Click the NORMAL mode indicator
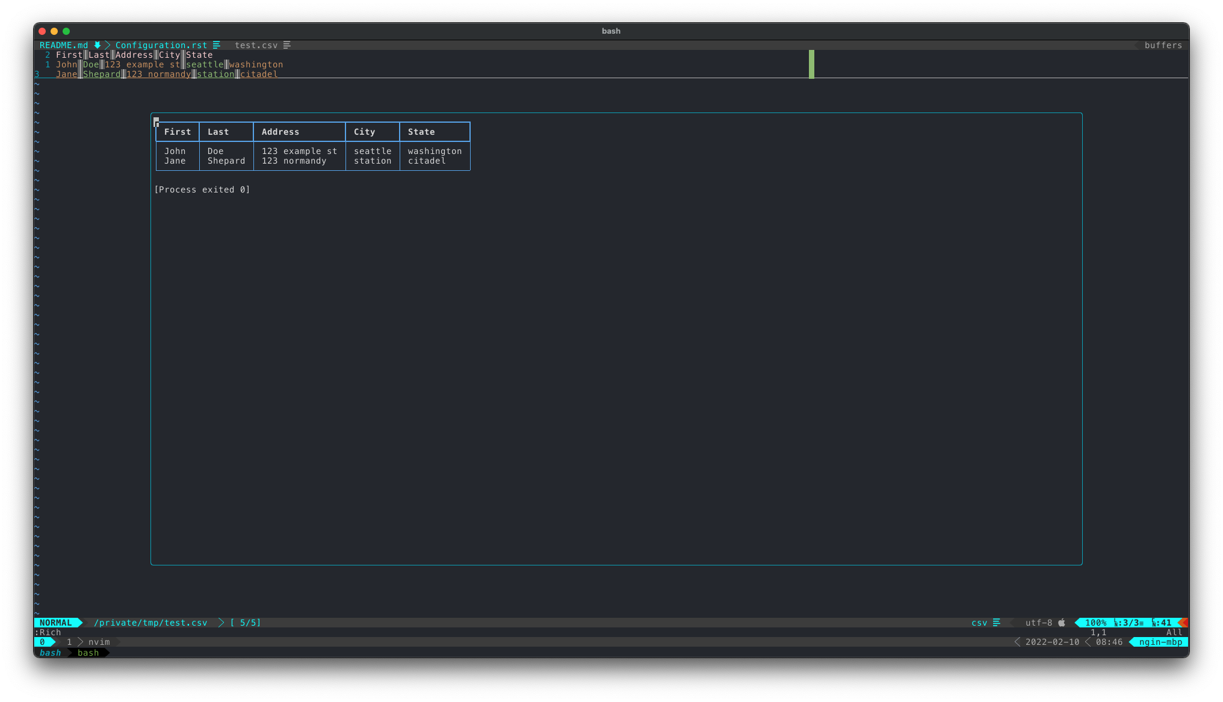 [x=56, y=623]
